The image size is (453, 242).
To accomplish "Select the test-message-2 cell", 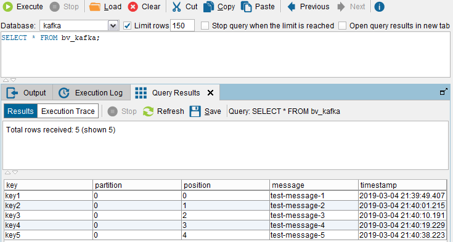I will pos(314,206).
